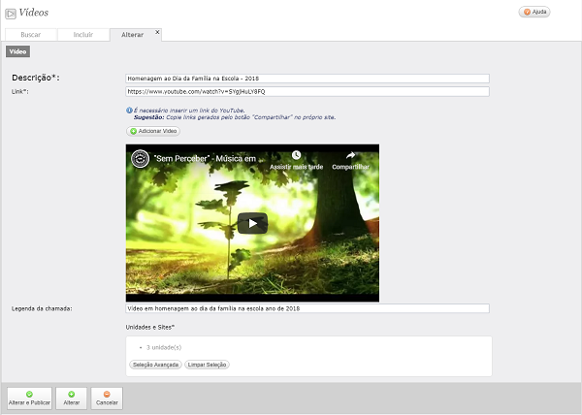Switch to the Incluir tab
Viewport: 582px width, 415px height.
pyautogui.click(x=83, y=35)
